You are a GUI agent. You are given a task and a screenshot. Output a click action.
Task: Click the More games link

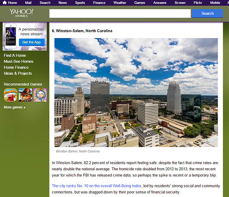click(14, 107)
